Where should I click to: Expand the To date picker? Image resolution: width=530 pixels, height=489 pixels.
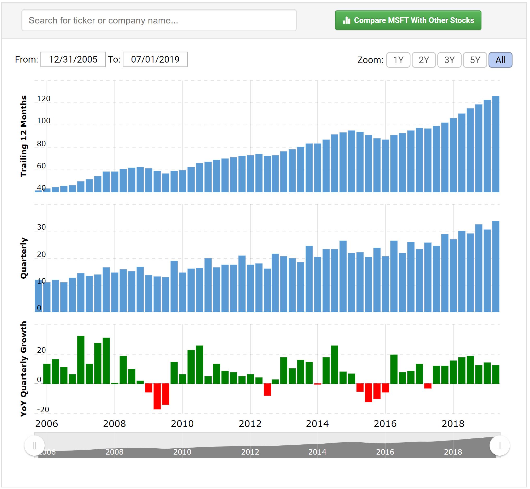coord(157,59)
